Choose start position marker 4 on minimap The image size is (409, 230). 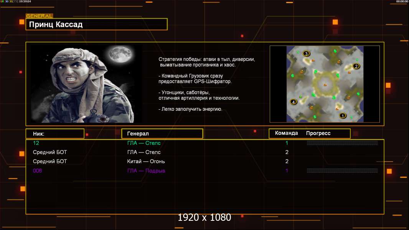coord(294,102)
